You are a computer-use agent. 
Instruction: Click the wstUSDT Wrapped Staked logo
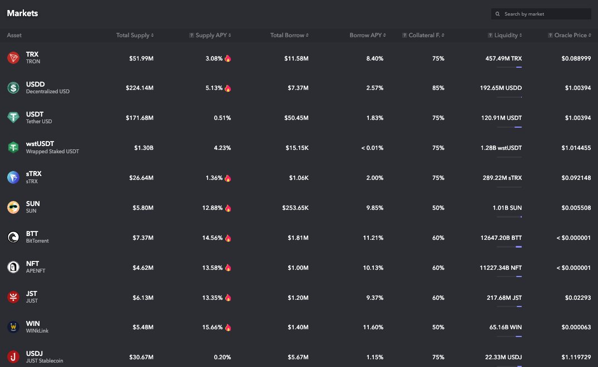(13, 147)
